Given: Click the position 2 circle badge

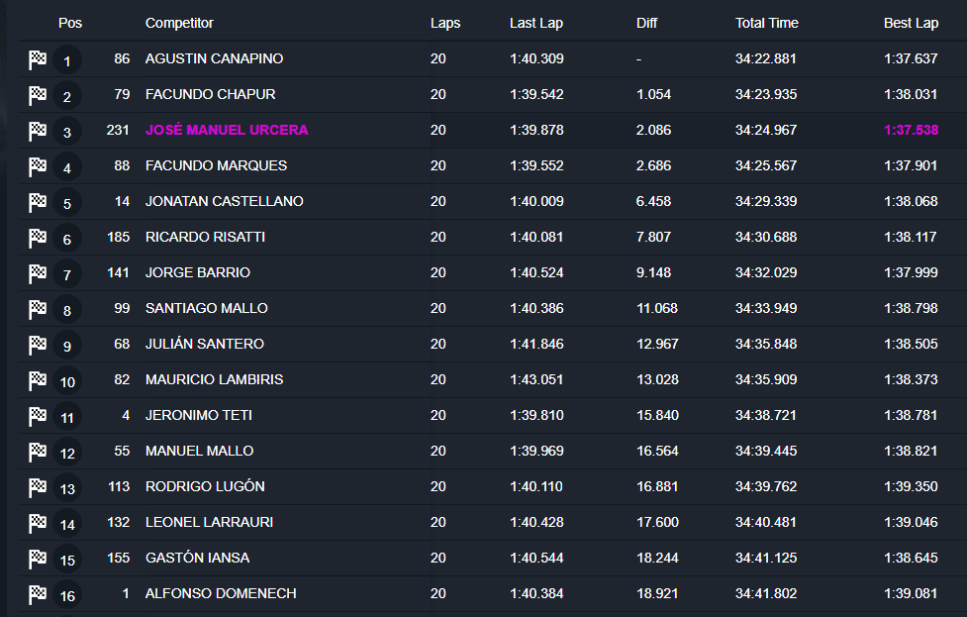Looking at the screenshot, I should [x=67, y=96].
